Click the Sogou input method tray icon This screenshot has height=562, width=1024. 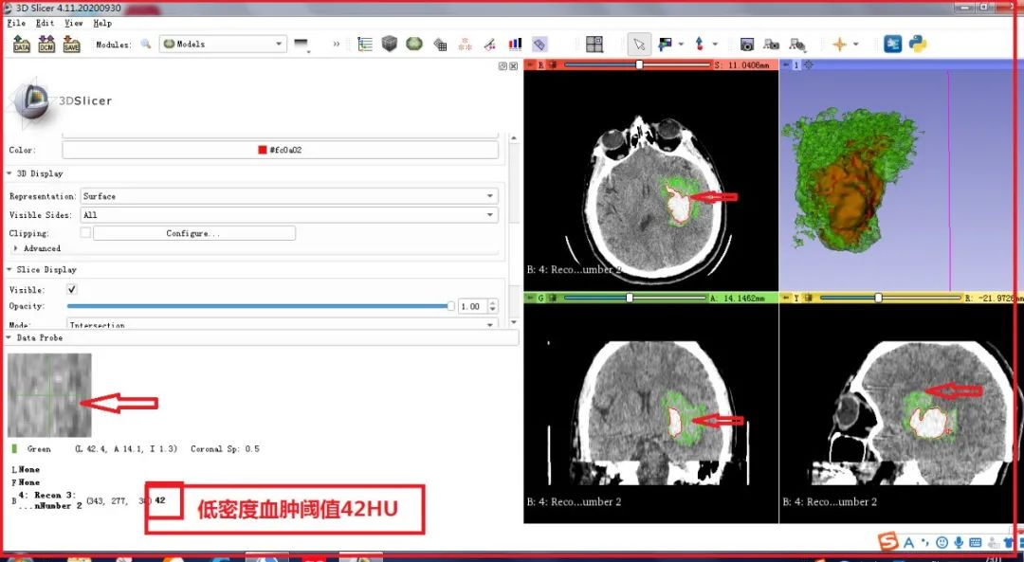[x=887, y=541]
